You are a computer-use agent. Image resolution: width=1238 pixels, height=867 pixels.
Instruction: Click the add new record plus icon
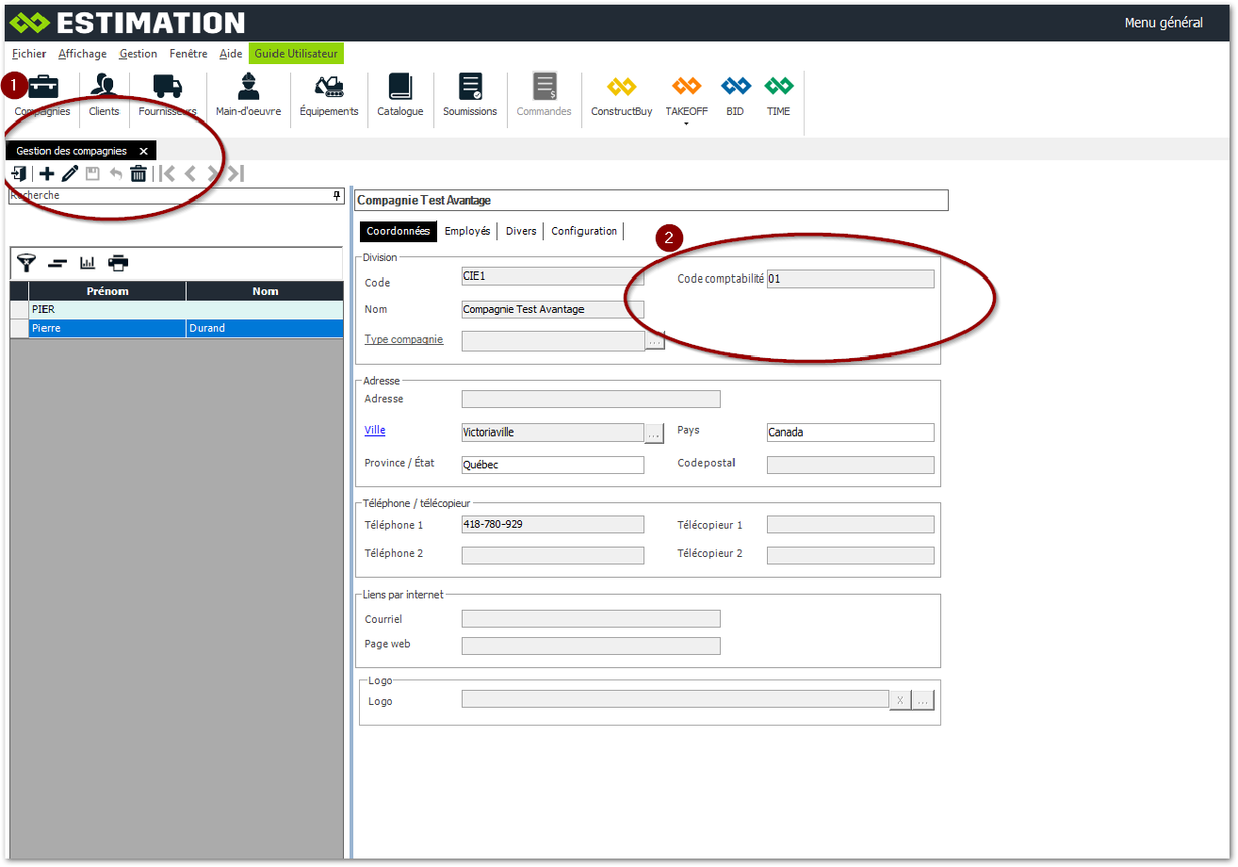46,173
